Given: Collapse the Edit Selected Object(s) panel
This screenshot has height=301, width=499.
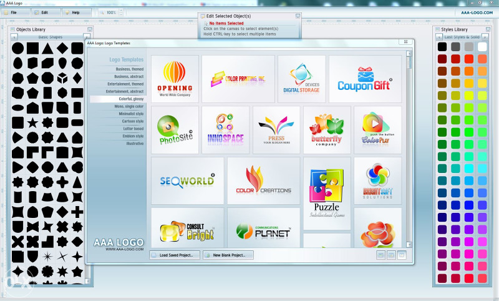Looking at the screenshot, I should (x=298, y=16).
